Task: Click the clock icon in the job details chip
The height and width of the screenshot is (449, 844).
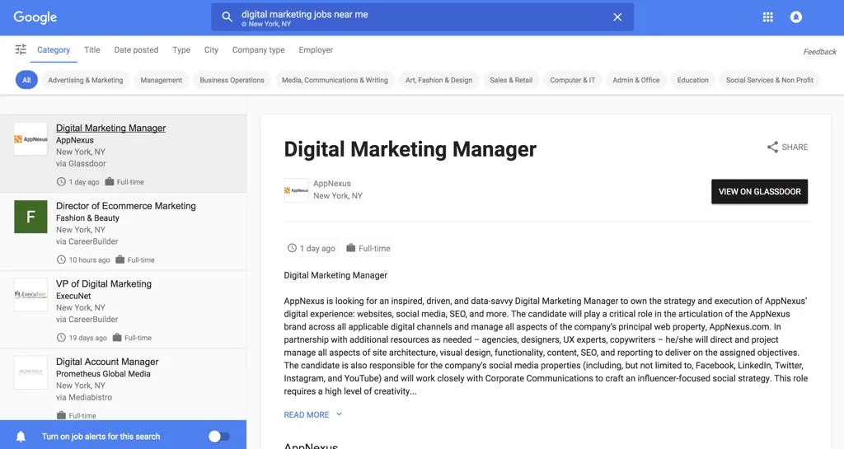Action: point(292,248)
